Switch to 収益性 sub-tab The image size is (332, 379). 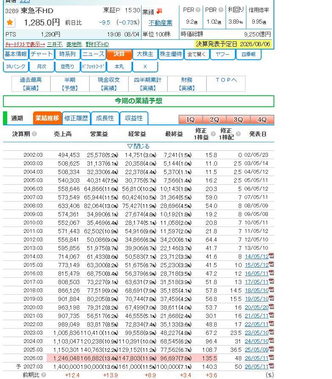pos(134,118)
